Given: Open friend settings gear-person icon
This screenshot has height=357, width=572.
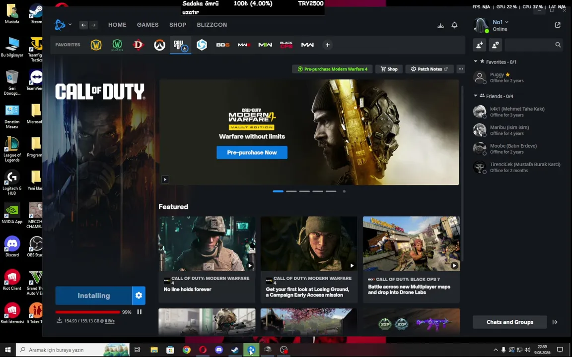Looking at the screenshot, I should tap(496, 45).
